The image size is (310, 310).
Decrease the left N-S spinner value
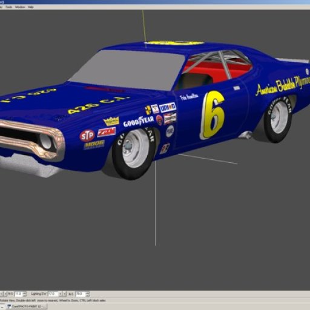click(x=24, y=295)
